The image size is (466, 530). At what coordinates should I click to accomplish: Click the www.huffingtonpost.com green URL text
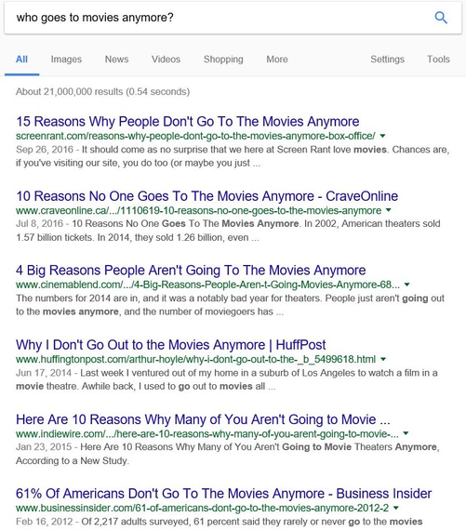[196, 359]
